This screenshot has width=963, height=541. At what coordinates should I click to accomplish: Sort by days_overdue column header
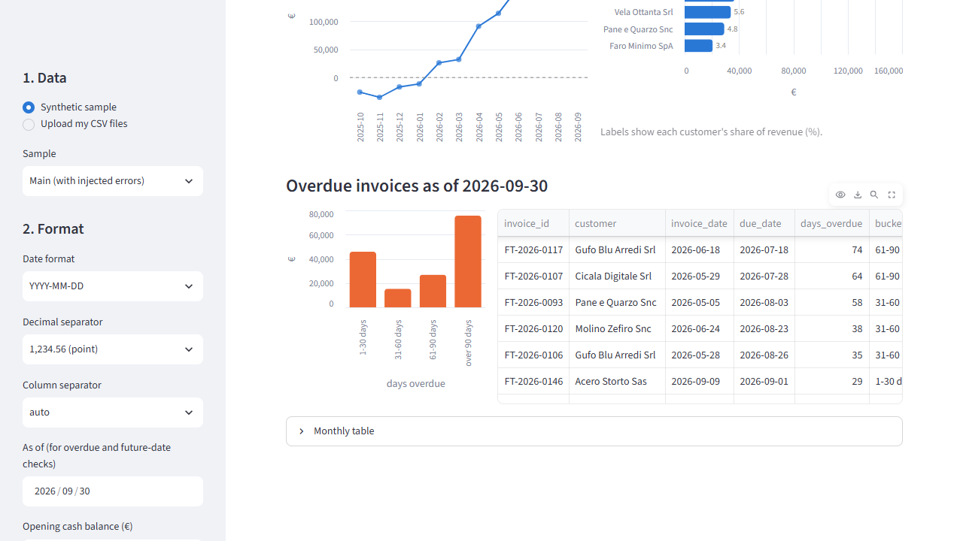(832, 223)
